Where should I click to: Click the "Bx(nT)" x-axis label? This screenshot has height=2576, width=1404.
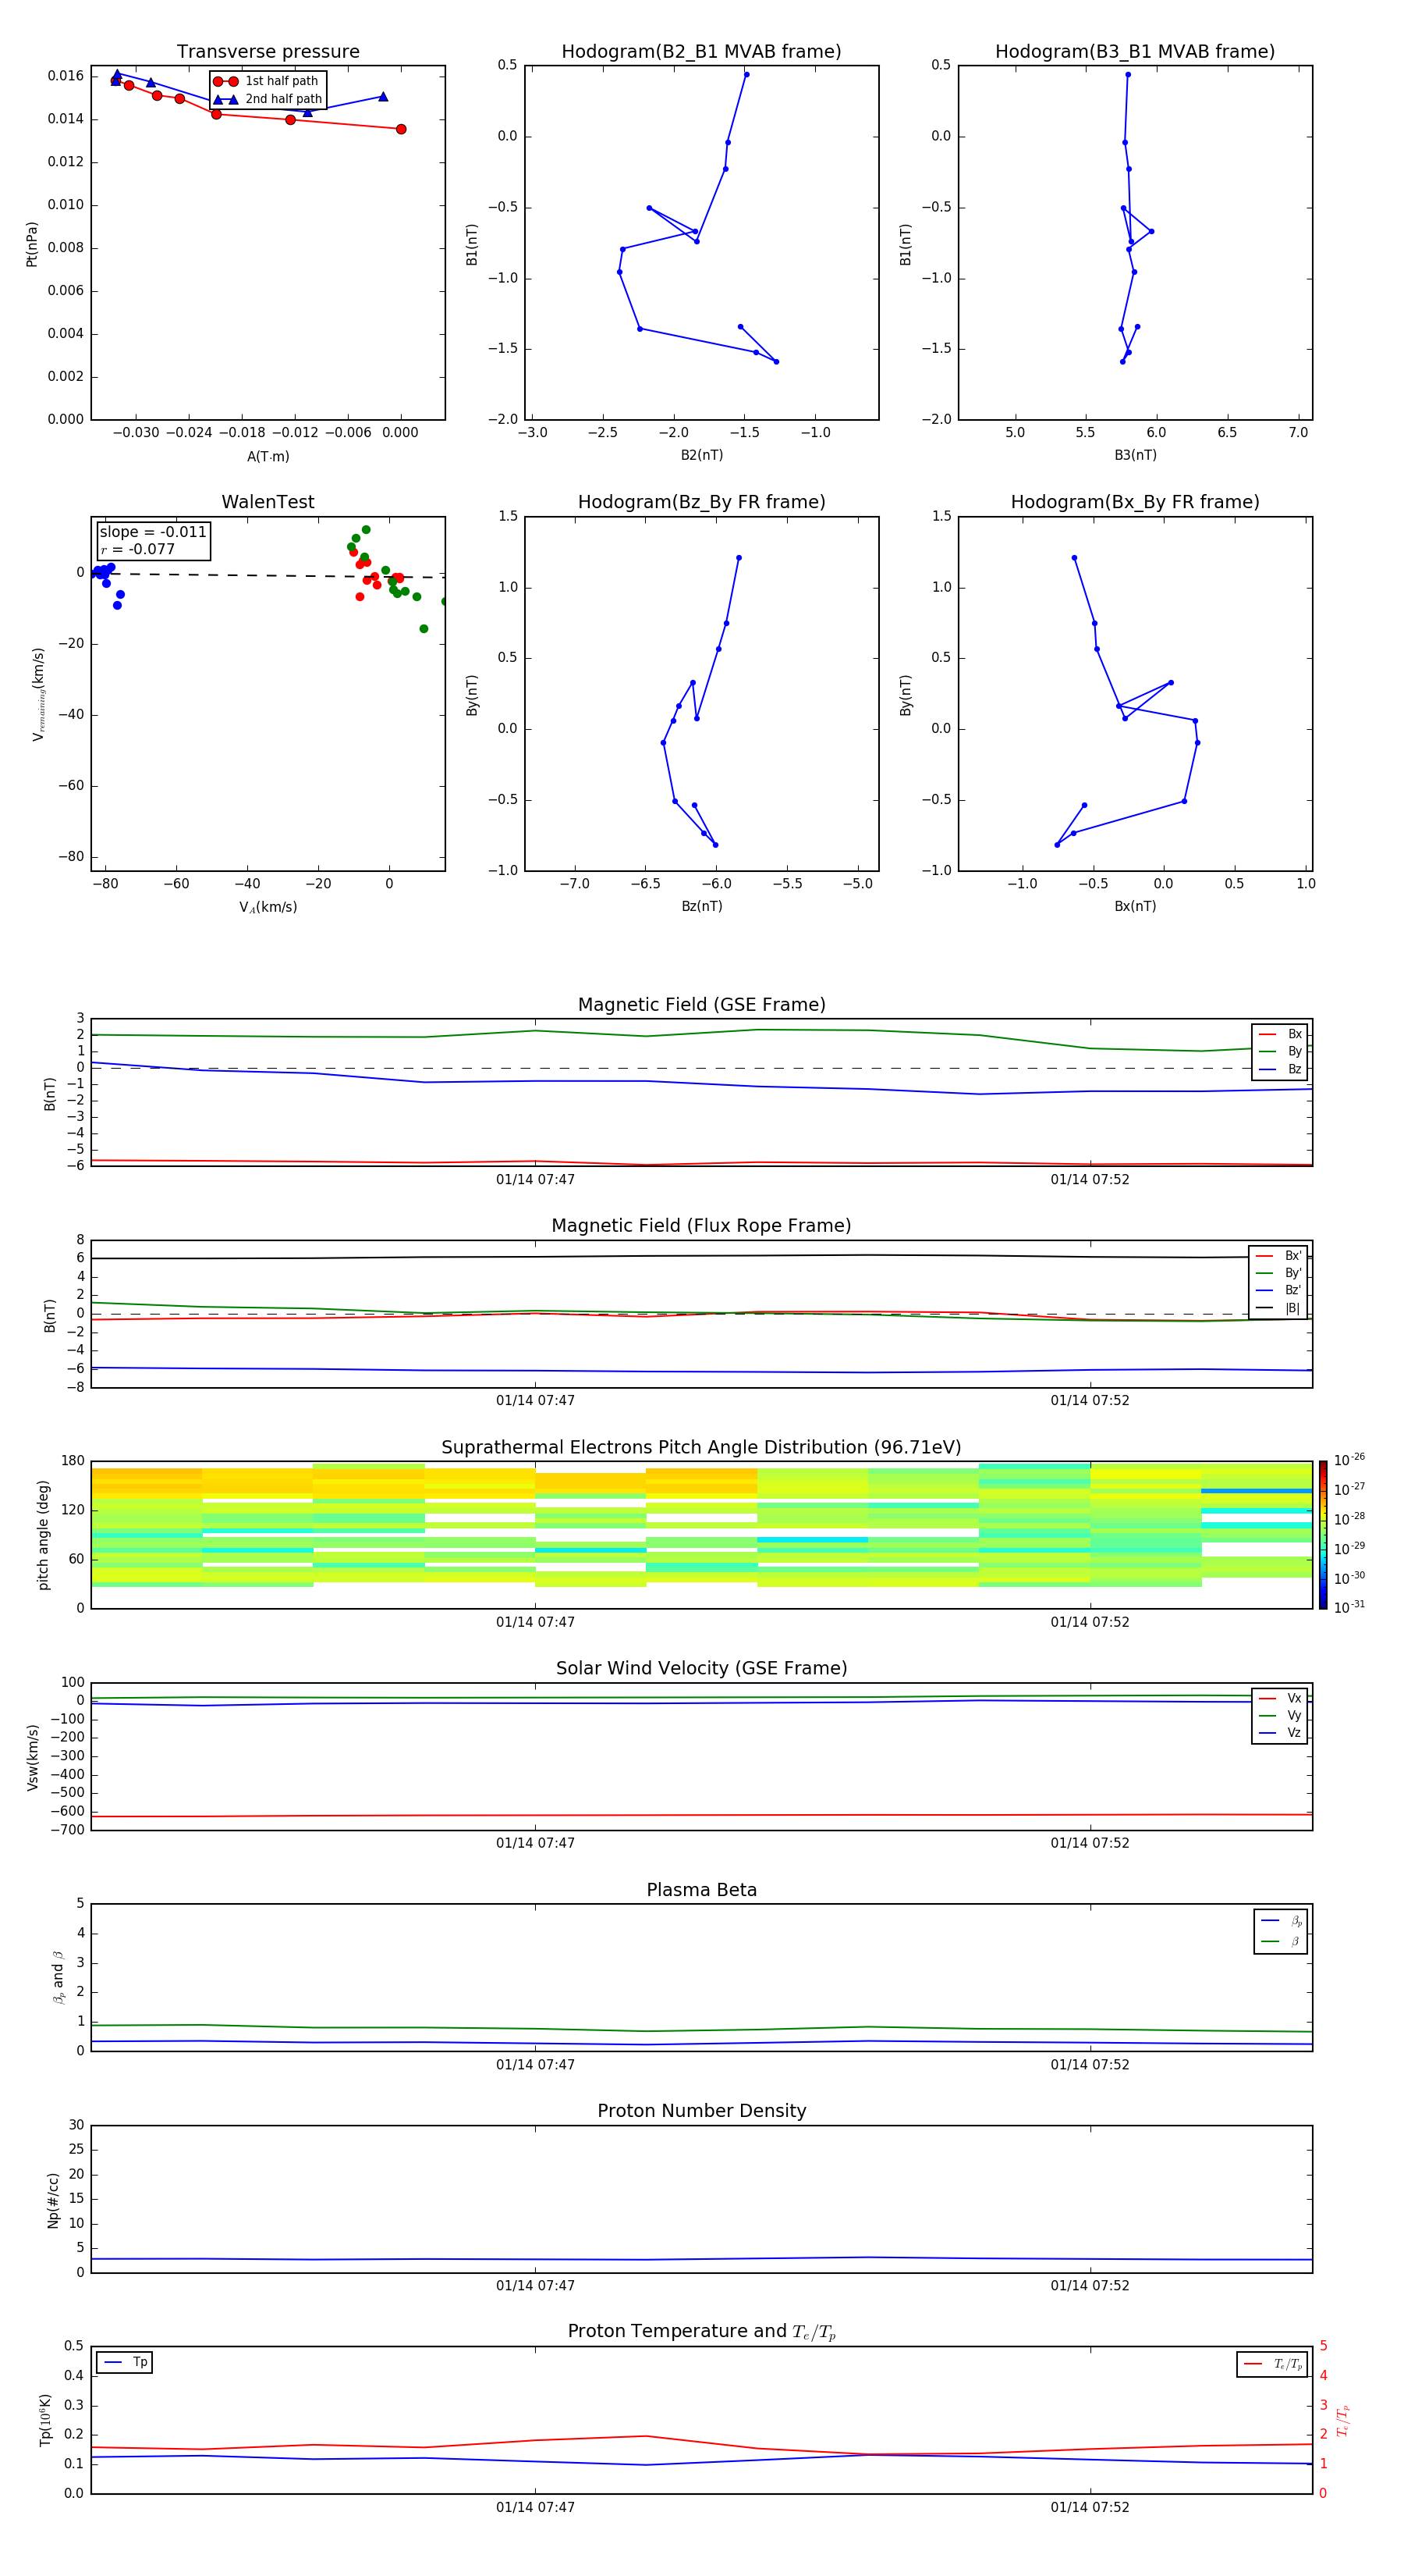[x=1135, y=906]
